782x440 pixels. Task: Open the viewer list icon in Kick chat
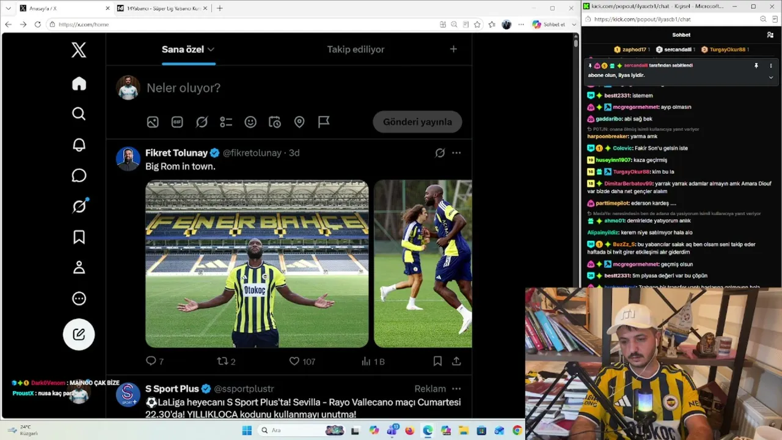(770, 35)
